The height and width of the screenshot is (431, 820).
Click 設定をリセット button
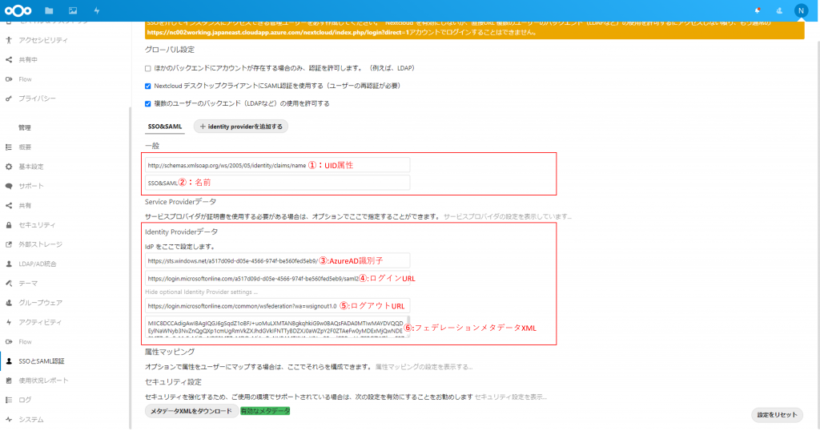coord(777,415)
